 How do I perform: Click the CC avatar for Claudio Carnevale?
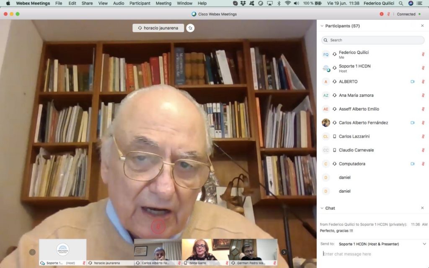tap(326, 150)
